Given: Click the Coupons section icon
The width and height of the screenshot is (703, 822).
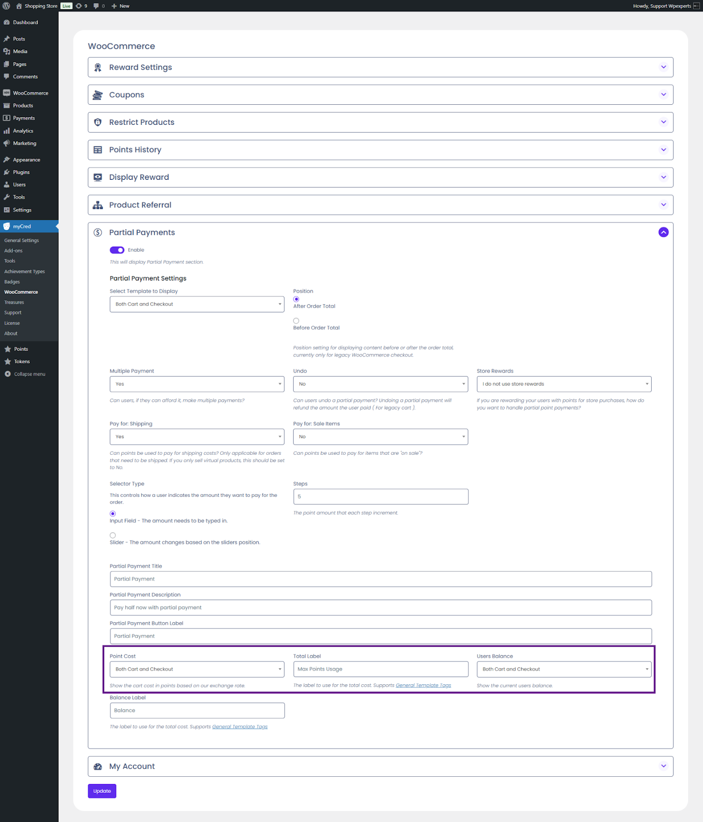Looking at the screenshot, I should click(x=98, y=95).
